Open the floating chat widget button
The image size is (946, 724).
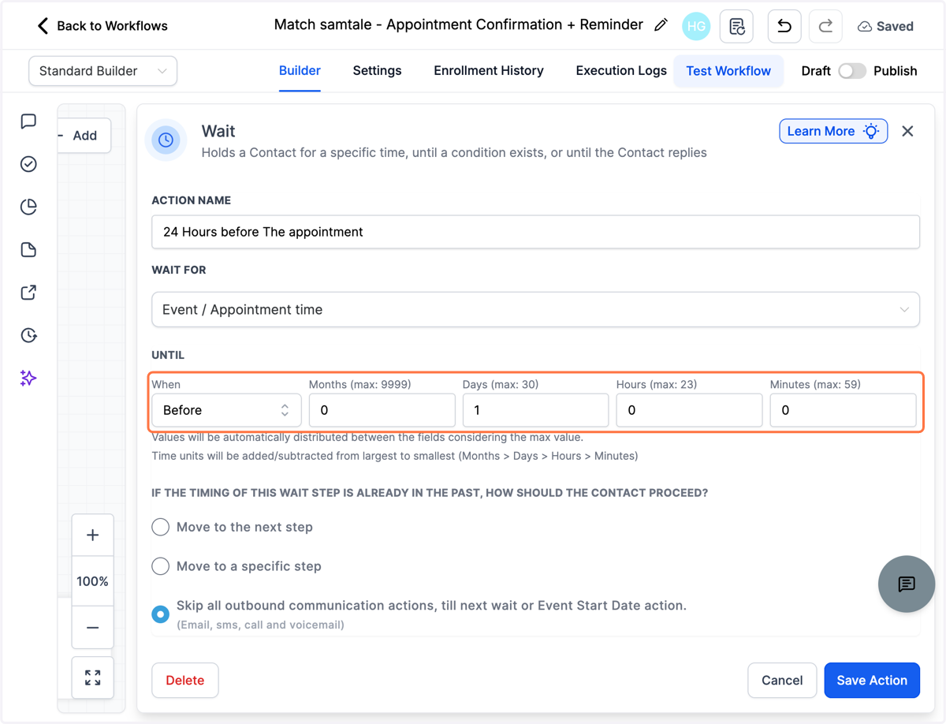(x=907, y=584)
